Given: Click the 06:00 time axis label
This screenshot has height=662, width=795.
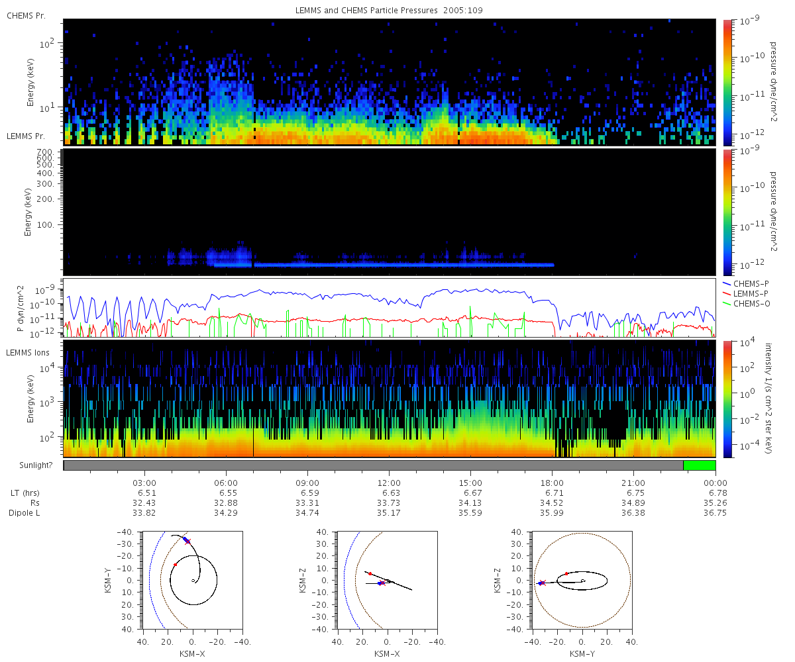Looking at the screenshot, I should click(x=226, y=483).
